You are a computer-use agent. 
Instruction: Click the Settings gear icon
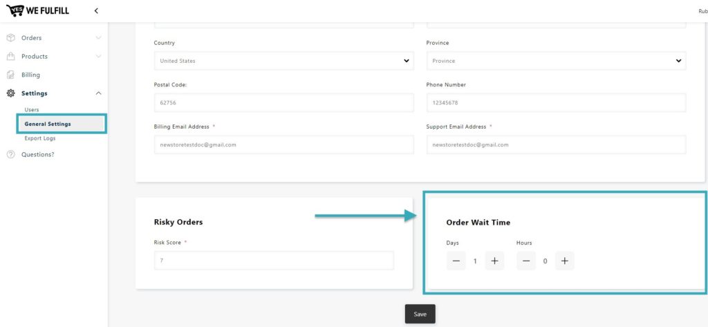[x=10, y=93]
